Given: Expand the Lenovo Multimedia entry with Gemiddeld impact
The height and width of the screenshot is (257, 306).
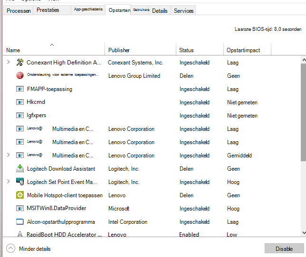Looking at the screenshot, I should [x=8, y=155].
